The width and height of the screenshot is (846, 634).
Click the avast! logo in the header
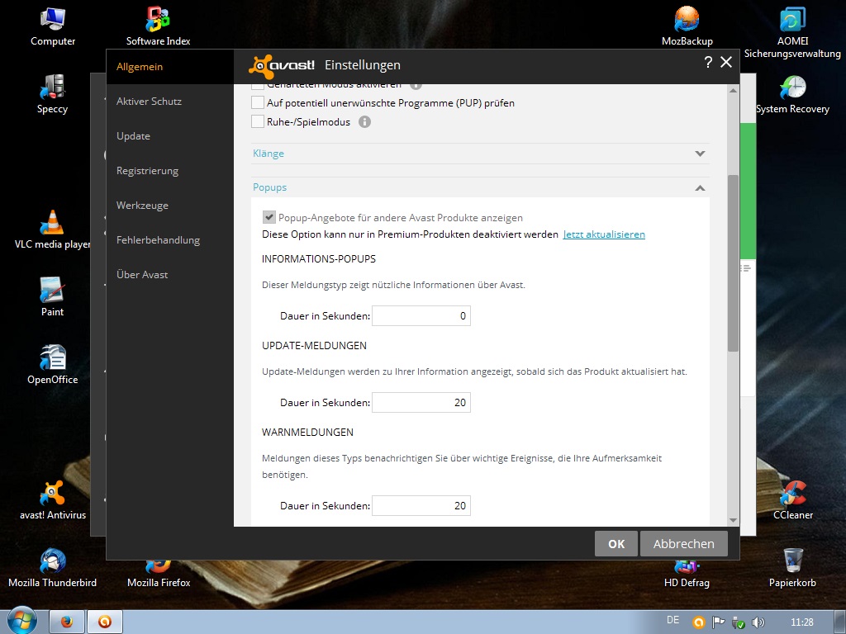[282, 66]
